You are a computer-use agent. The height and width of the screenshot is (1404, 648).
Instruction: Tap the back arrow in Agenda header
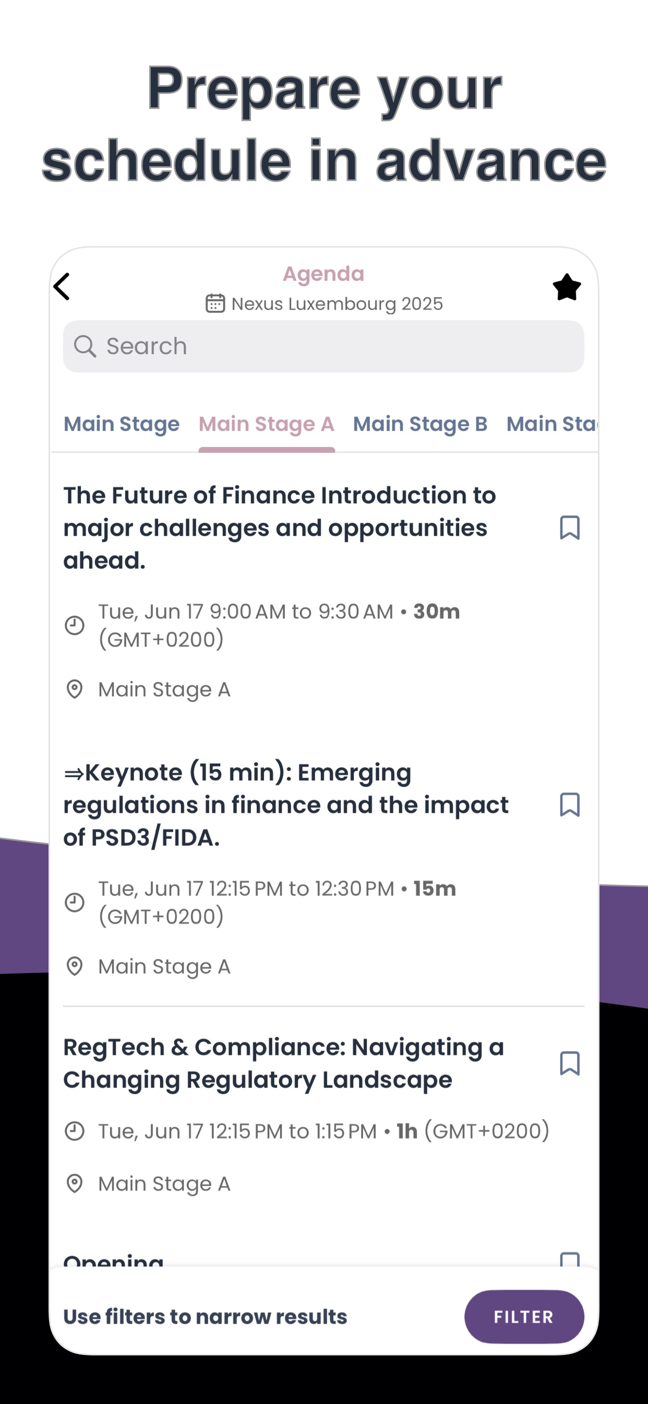tap(62, 287)
